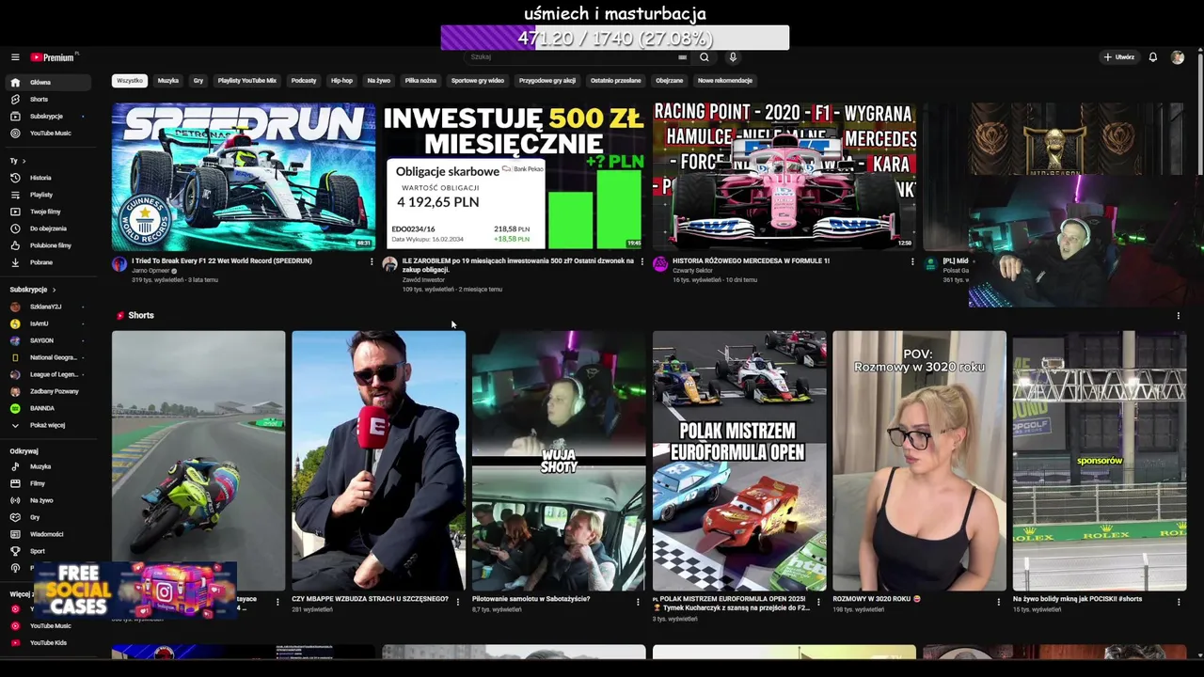Select Przygodowe gry akcji chip
Image resolution: width=1204 pixels, height=677 pixels.
tap(547, 81)
